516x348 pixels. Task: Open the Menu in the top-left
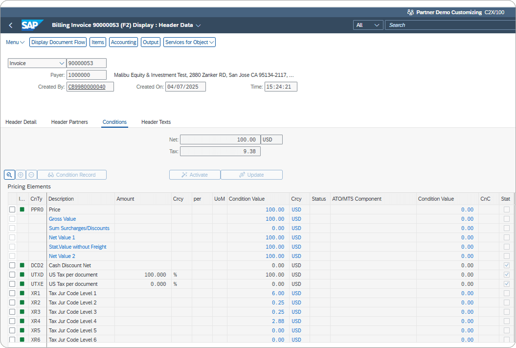pyautogui.click(x=14, y=42)
